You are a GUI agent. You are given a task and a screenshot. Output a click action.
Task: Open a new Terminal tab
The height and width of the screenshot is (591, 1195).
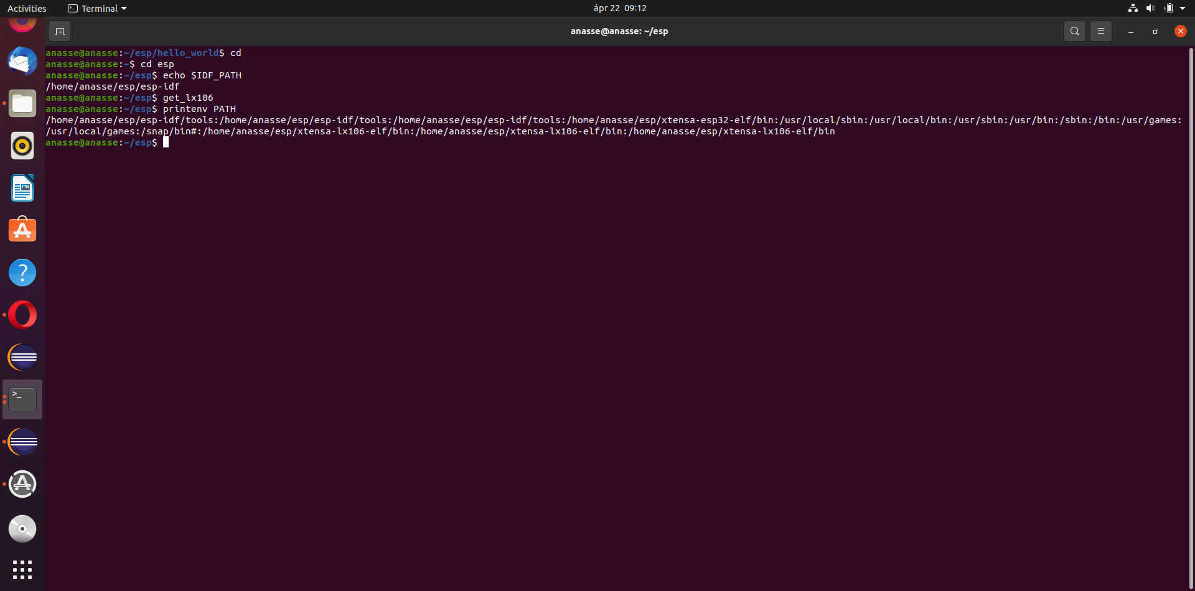[x=60, y=30]
